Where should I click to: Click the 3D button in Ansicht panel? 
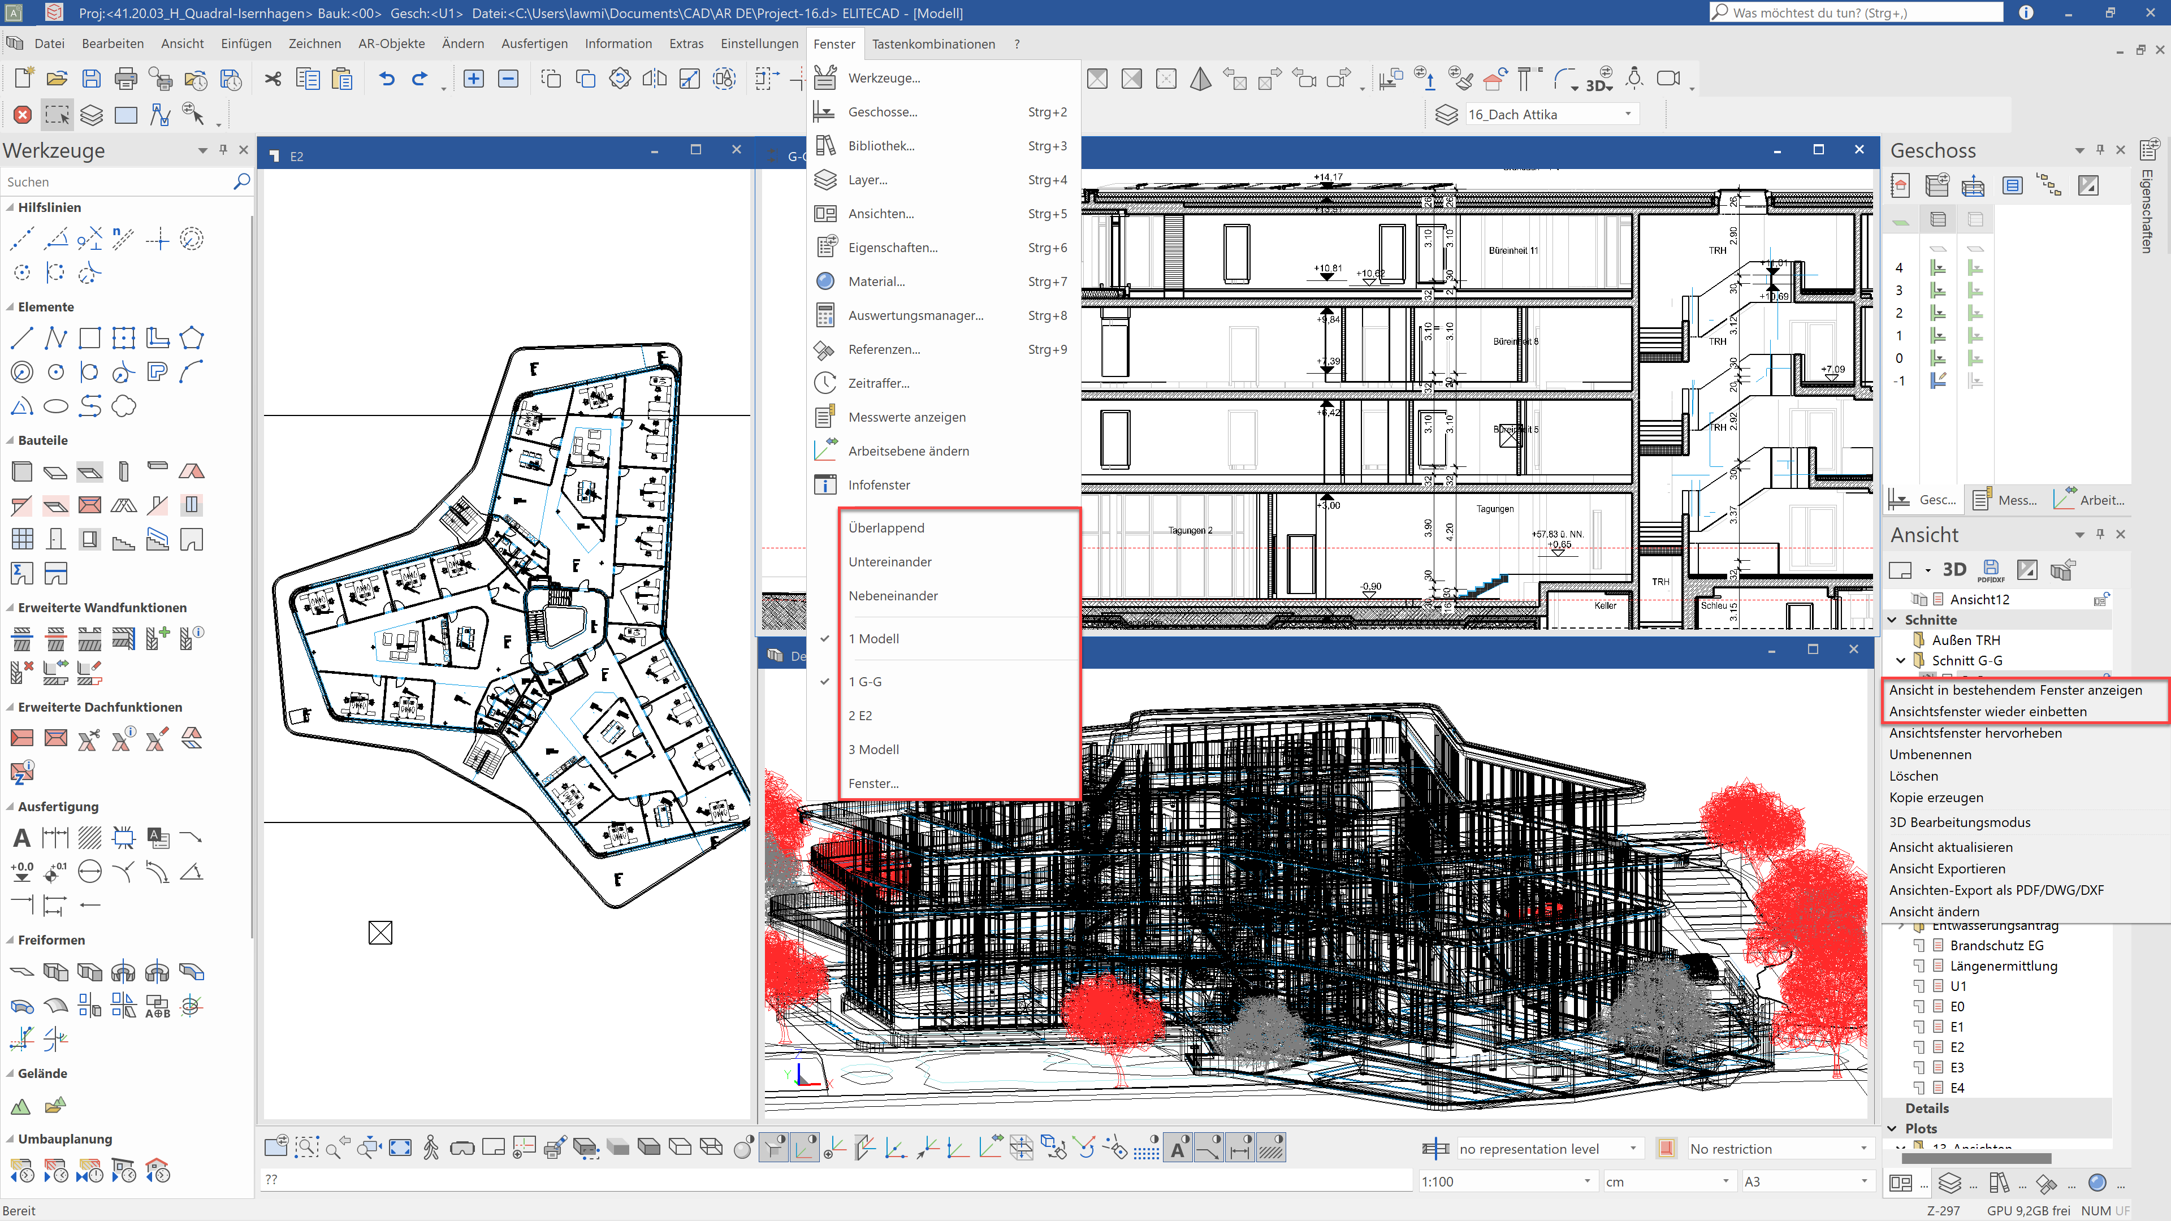(1953, 570)
